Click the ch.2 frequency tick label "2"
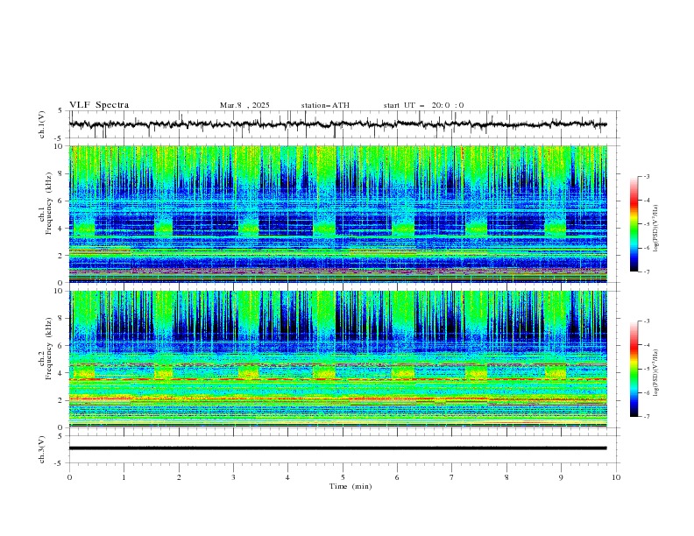 pyautogui.click(x=61, y=400)
